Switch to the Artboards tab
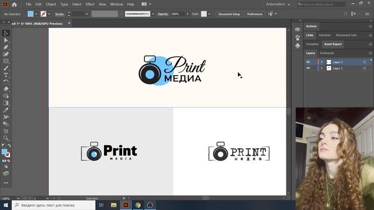Screen dimensions: 374x210 [327, 53]
